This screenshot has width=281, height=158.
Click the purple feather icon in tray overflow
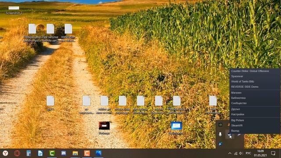pos(239,135)
